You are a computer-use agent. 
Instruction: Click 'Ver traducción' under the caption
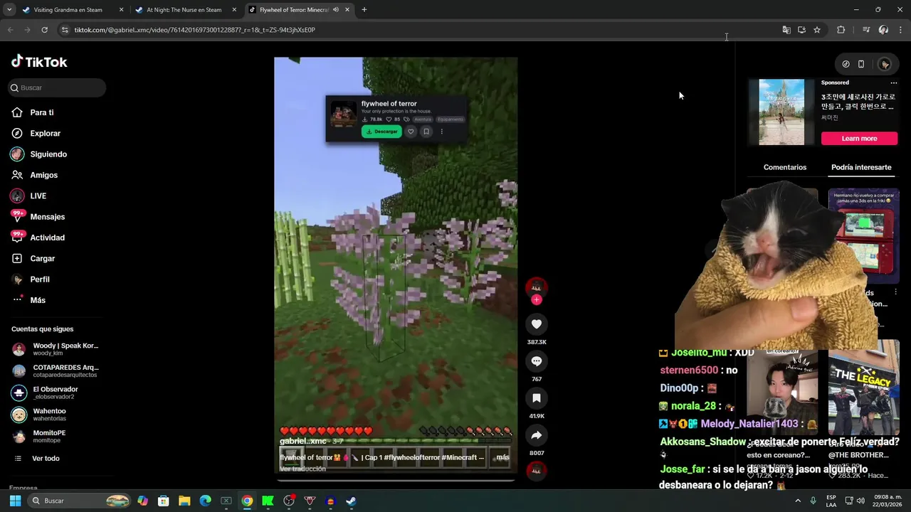click(302, 469)
